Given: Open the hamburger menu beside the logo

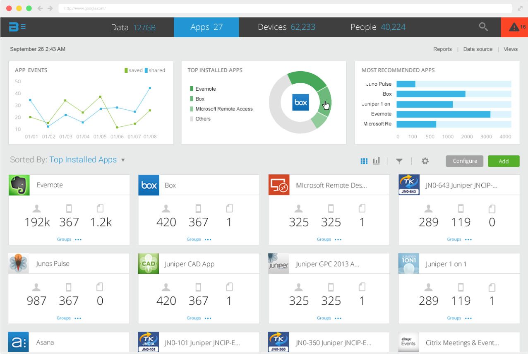Looking at the screenshot, I should 23,27.
